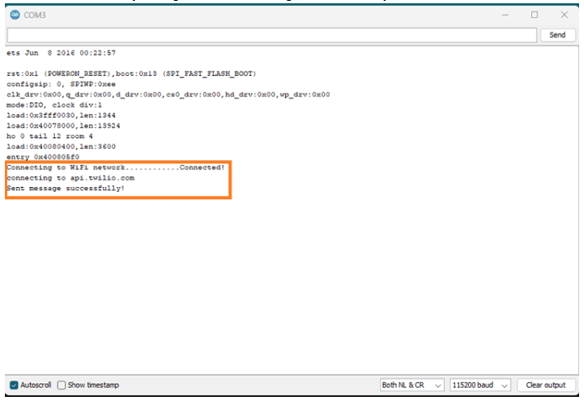Image resolution: width=584 pixels, height=401 pixels.
Task: Click the POWERON_RESET boot output line
Action: 132,74
